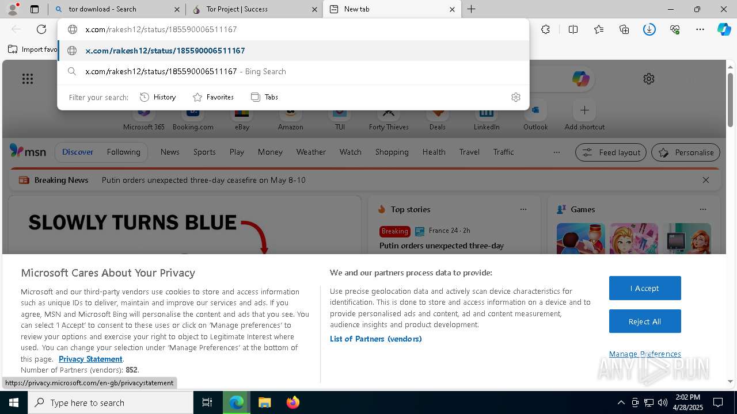Screen dimensions: 737x414
Task: Filter search by History
Action: 158,97
